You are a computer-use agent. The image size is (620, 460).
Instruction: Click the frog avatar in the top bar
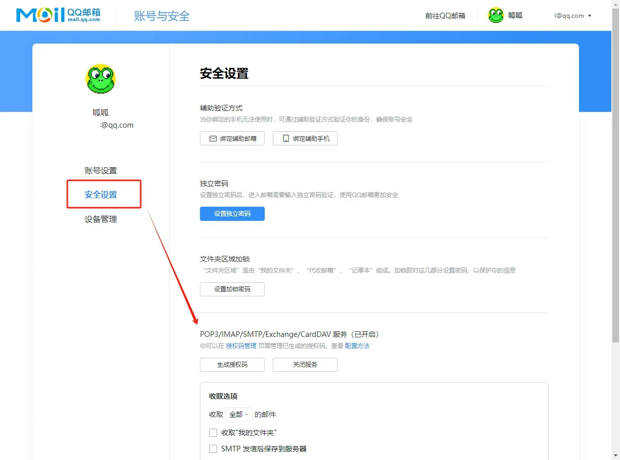(496, 15)
